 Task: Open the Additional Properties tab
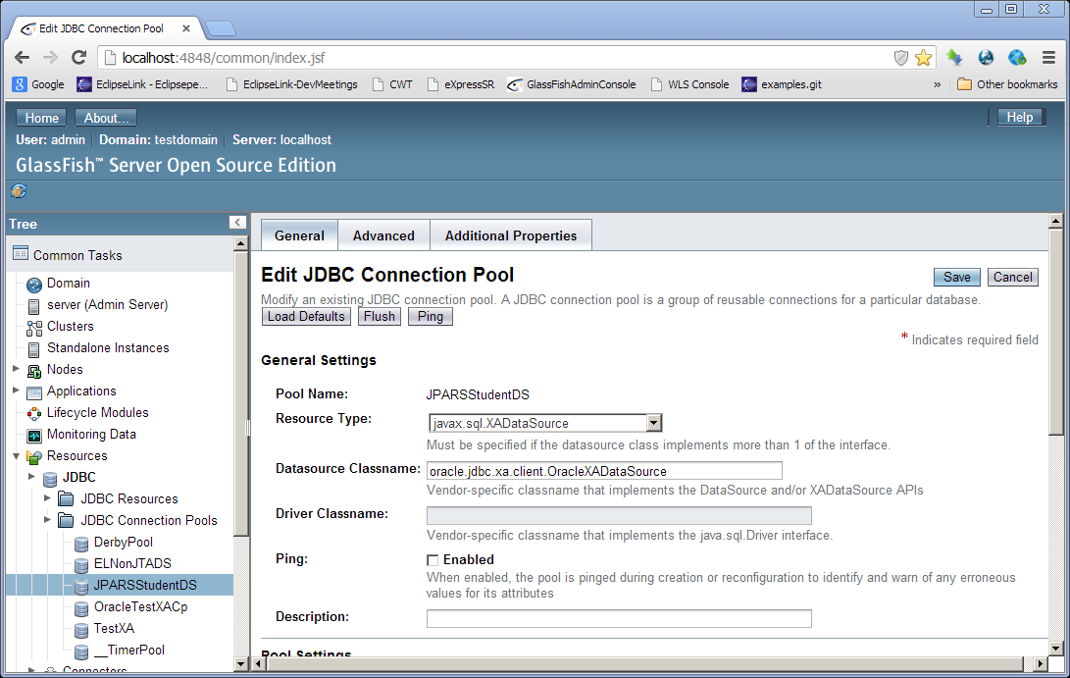pos(510,235)
